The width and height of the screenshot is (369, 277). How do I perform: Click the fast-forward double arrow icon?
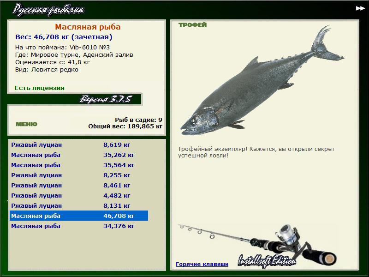tap(360, 8)
